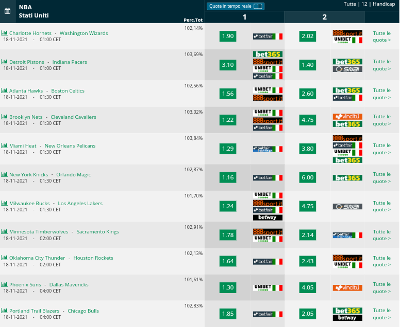Open Tutte le quote for Suns–Mavericks

[x=381, y=287]
